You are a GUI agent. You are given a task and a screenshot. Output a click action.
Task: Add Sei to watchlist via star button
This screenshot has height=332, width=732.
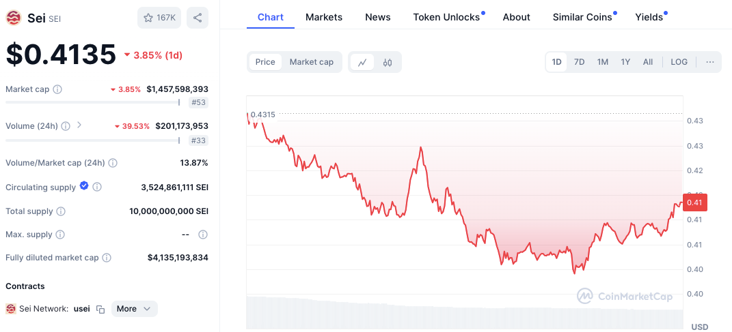click(x=159, y=18)
